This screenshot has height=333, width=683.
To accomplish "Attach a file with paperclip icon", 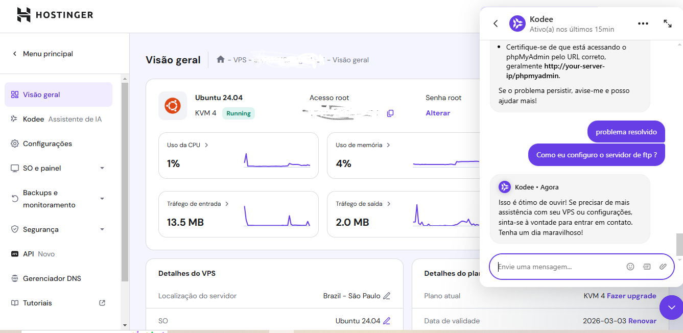I will point(663,267).
